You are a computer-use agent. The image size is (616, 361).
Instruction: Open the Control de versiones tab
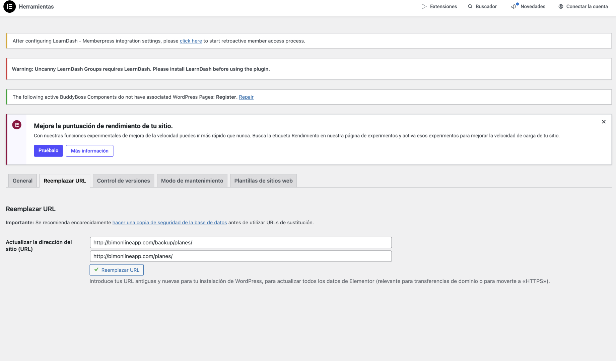click(123, 181)
